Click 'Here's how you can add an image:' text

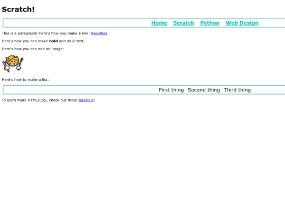pos(33,49)
